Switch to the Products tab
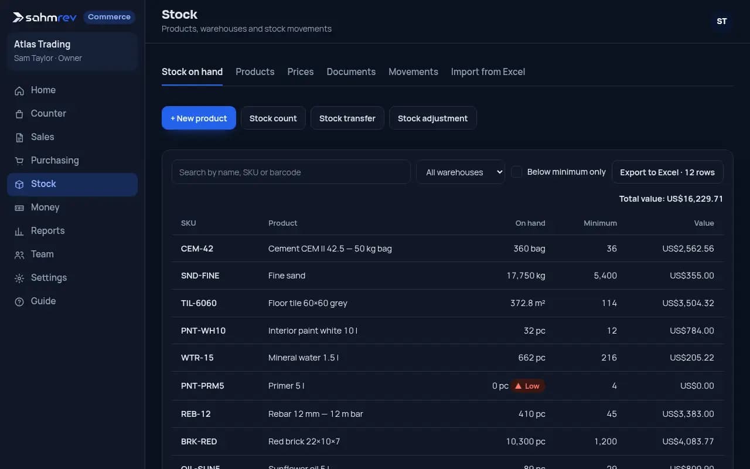This screenshot has height=469, width=750. point(255,72)
